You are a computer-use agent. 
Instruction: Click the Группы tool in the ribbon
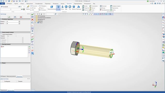(113, 10)
